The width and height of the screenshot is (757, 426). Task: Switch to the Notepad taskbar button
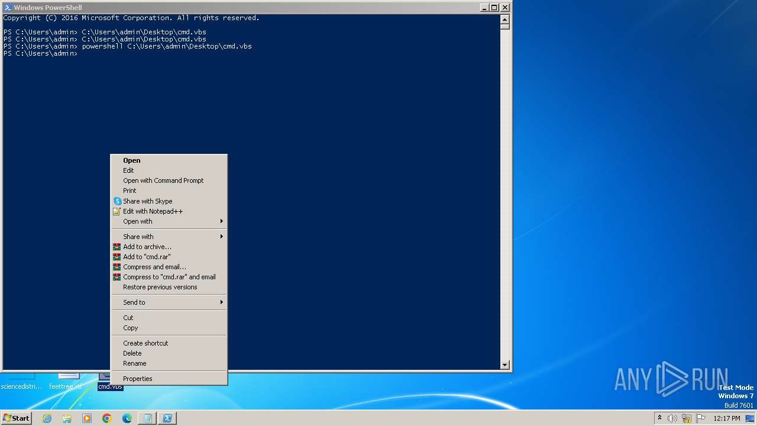click(147, 418)
